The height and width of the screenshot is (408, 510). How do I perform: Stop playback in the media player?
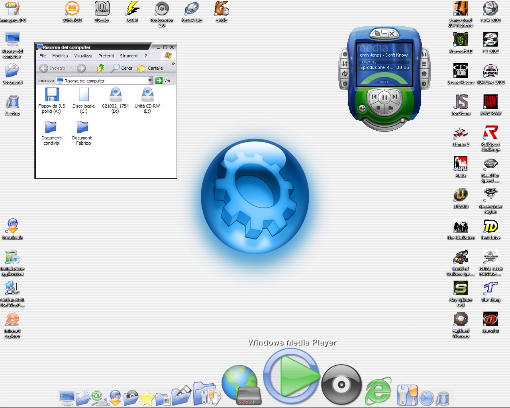tap(378, 107)
